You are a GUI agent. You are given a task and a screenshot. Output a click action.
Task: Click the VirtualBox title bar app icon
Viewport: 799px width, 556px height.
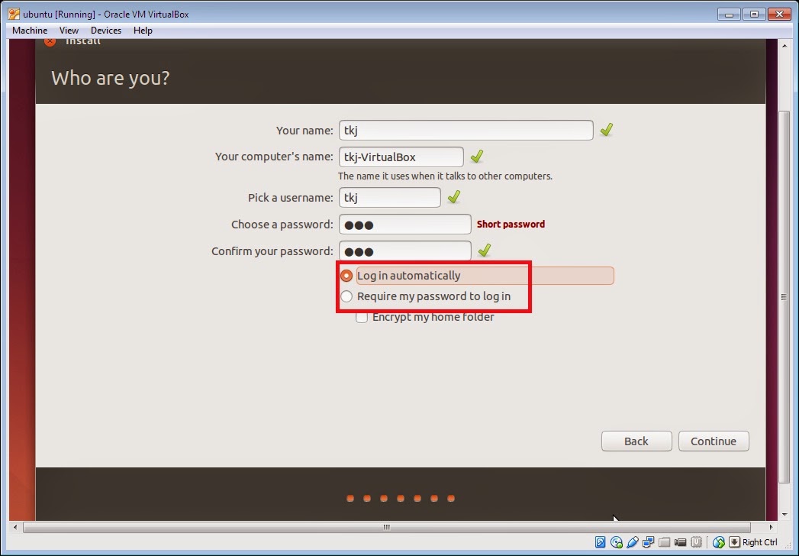(14, 15)
